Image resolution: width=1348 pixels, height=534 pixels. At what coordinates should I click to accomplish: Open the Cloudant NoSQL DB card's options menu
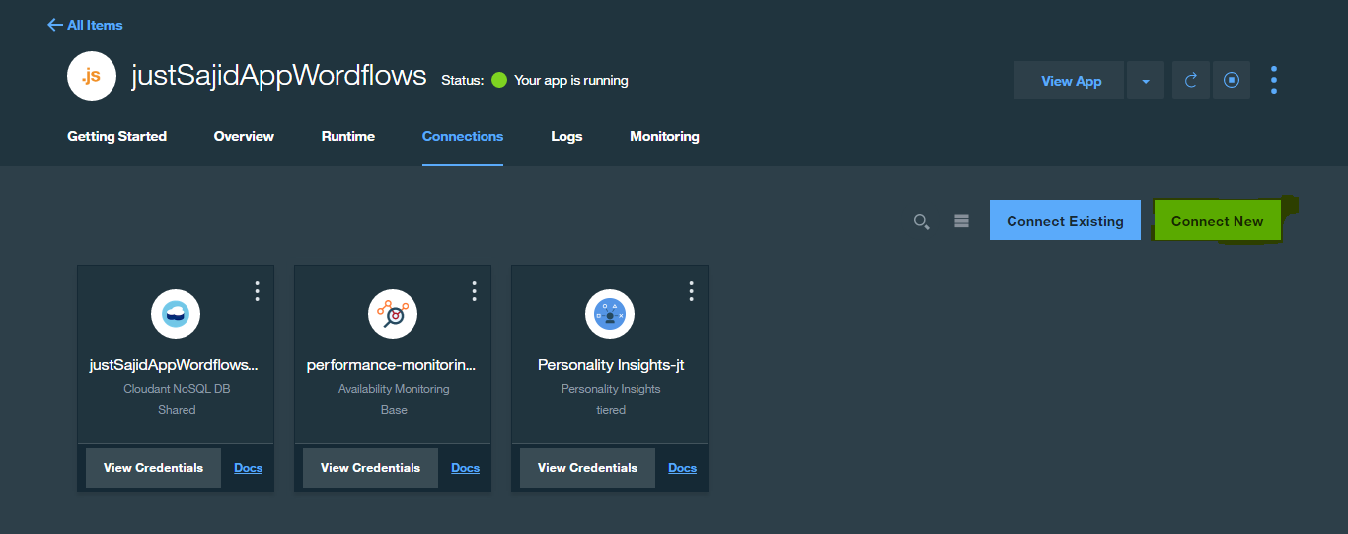click(257, 291)
